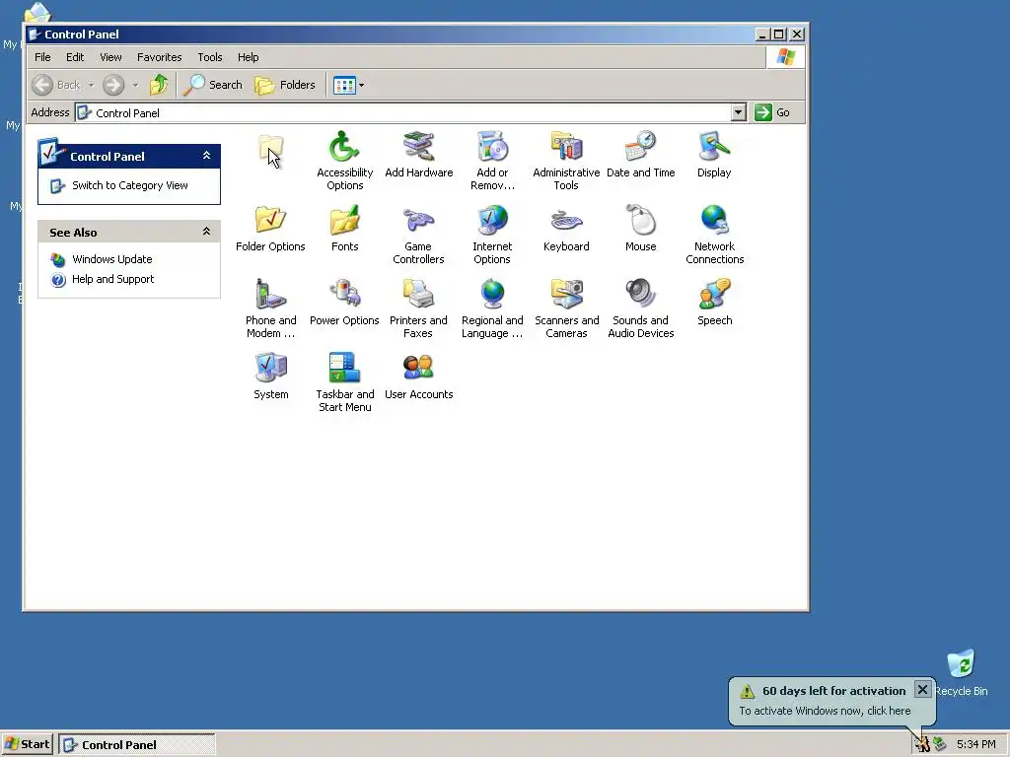Select the Recycle Bin desktop icon
The width and height of the screenshot is (1010, 757).
(961, 672)
